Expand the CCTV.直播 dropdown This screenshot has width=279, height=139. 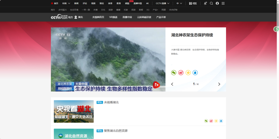pyautogui.click(x=163, y=3)
